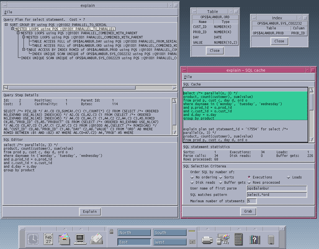Open the Feb 27 calendar icon
The height and width of the screenshot is (249, 319).
[x=48, y=239]
